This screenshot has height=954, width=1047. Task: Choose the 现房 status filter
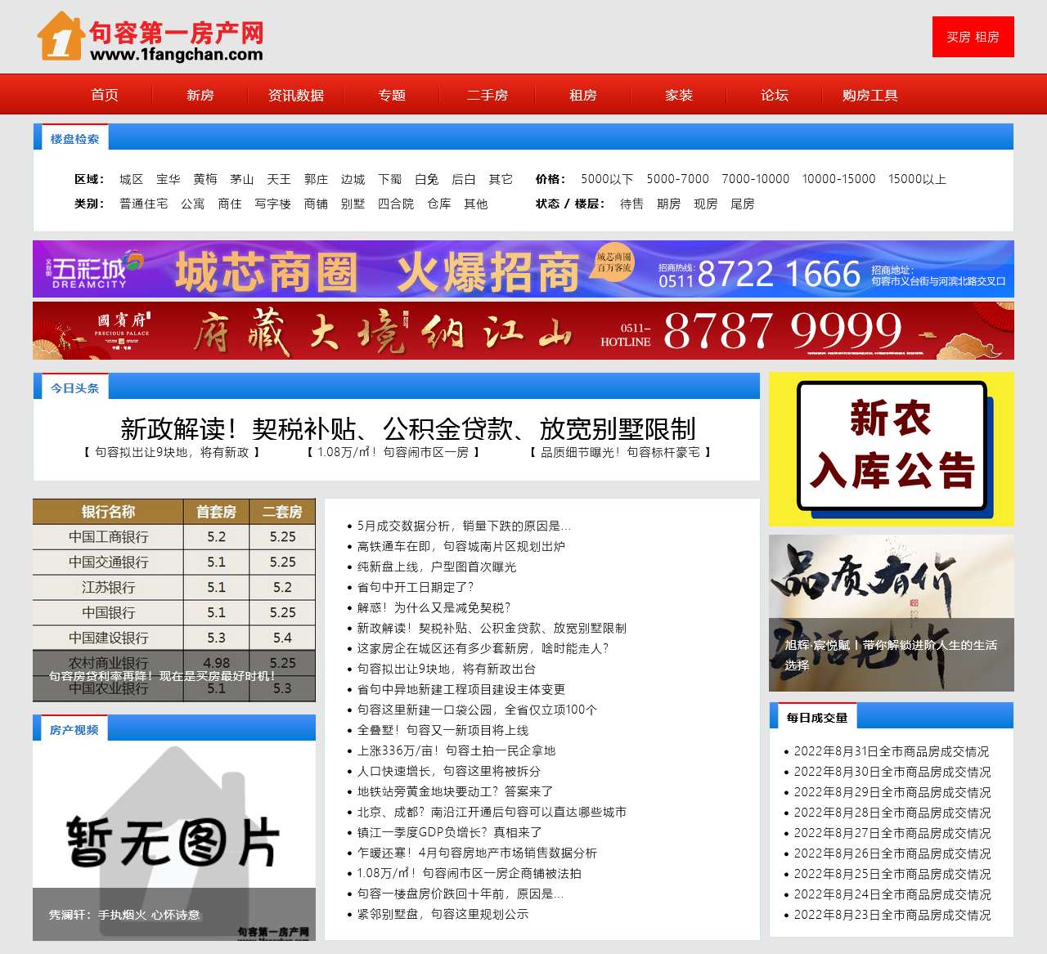(705, 204)
